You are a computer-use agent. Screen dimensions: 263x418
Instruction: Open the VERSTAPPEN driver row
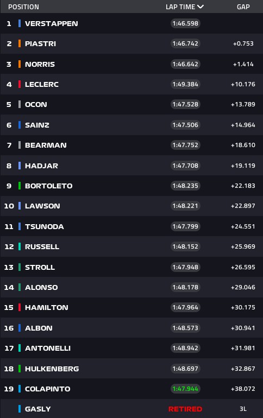point(131,23)
